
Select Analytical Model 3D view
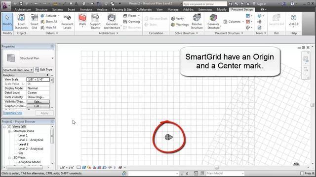tap(30, 162)
